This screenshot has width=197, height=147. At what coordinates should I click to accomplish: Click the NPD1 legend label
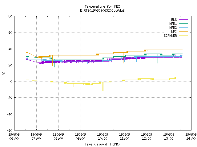[173, 24]
